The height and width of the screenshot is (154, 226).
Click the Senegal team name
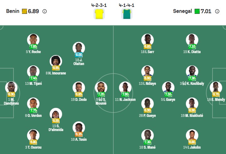pyautogui.click(x=182, y=11)
